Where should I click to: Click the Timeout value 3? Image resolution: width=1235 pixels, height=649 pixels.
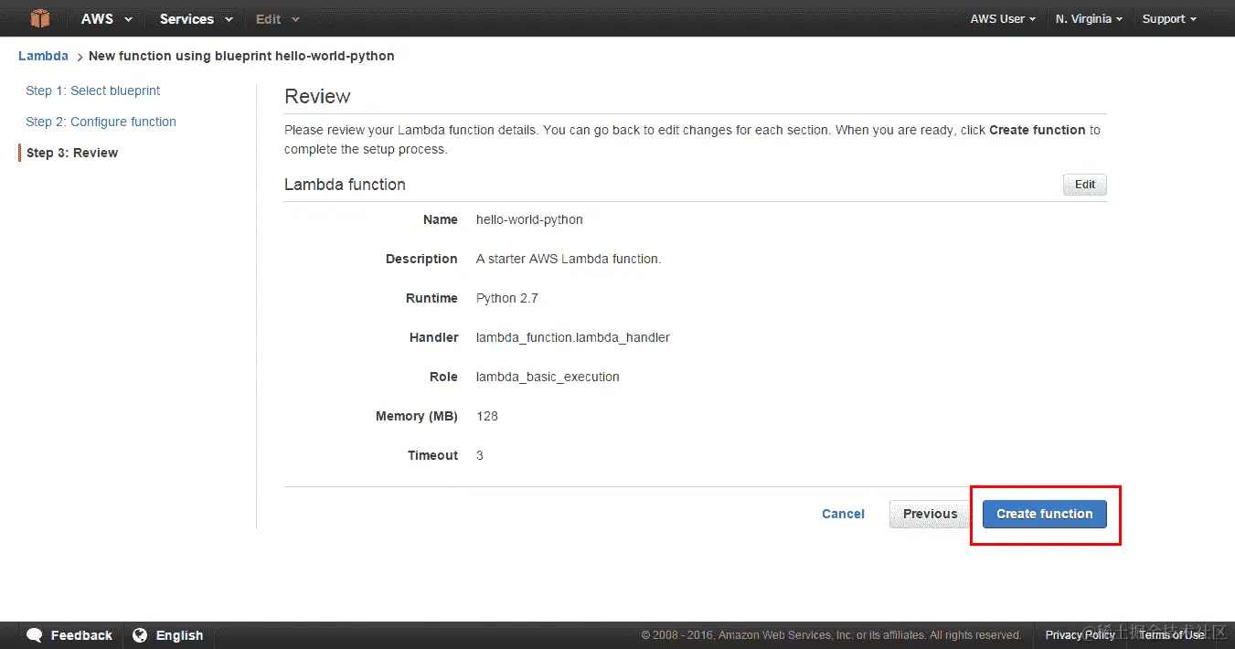(x=480, y=455)
